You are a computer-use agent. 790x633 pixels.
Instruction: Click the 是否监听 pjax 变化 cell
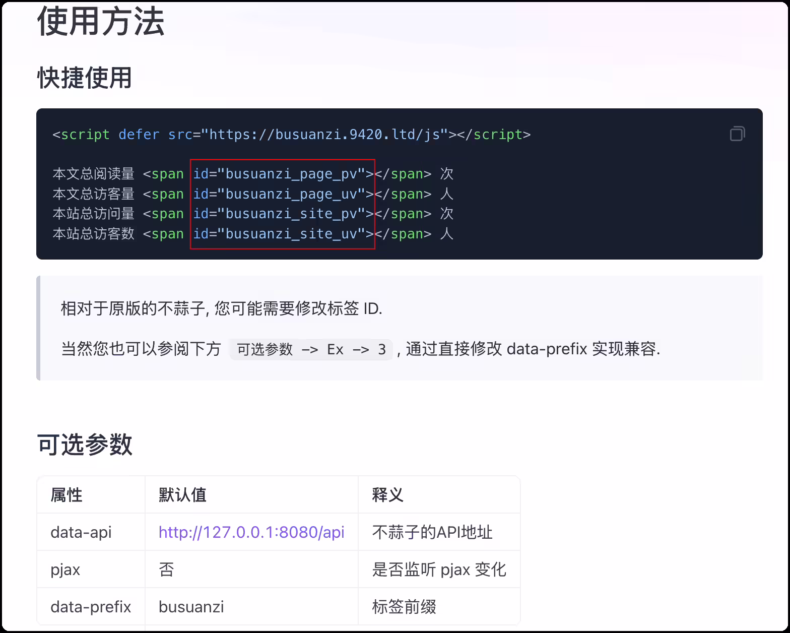point(439,569)
